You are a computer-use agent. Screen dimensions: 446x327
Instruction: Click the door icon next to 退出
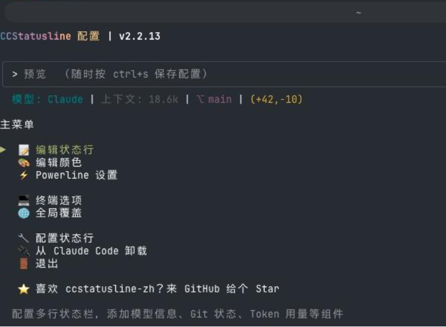(x=24, y=264)
